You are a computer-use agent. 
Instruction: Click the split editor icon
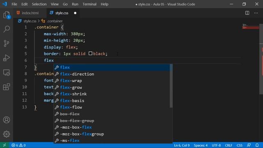click(x=247, y=13)
